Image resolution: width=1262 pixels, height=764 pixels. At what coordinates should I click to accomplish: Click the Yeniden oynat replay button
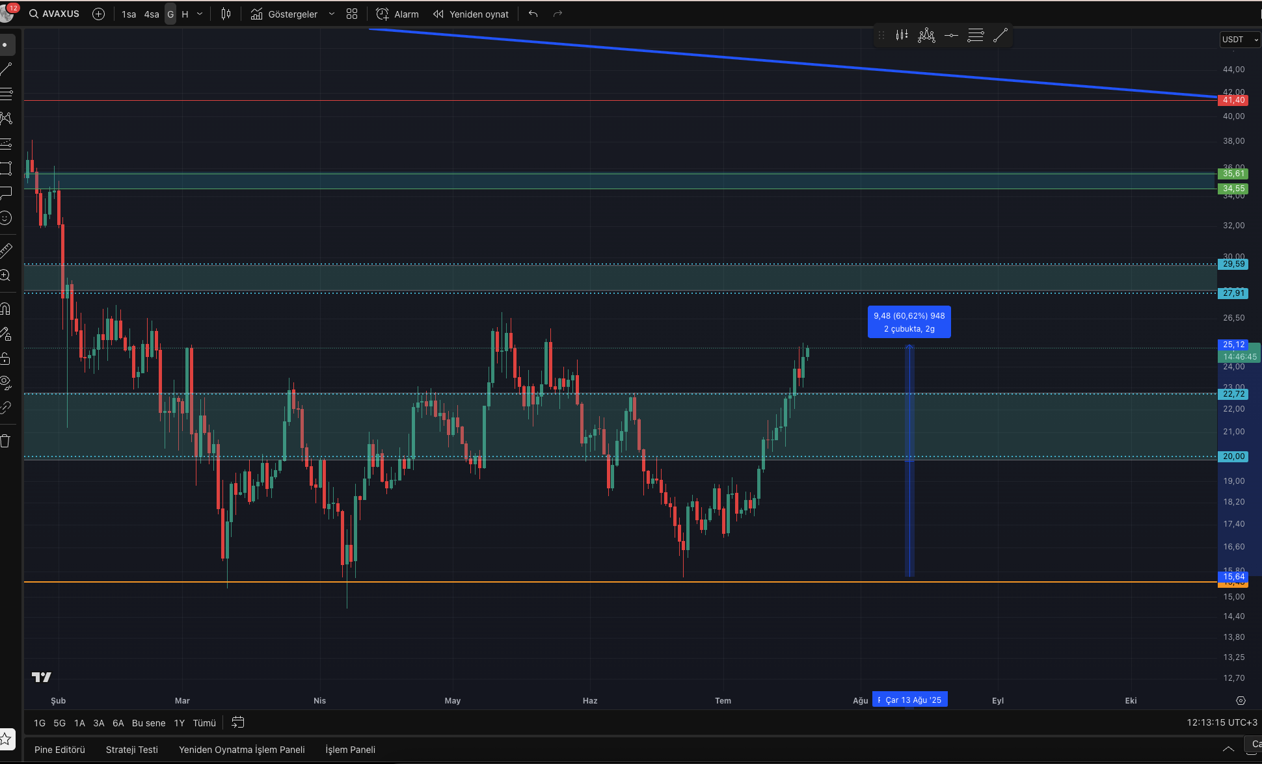coord(471,14)
